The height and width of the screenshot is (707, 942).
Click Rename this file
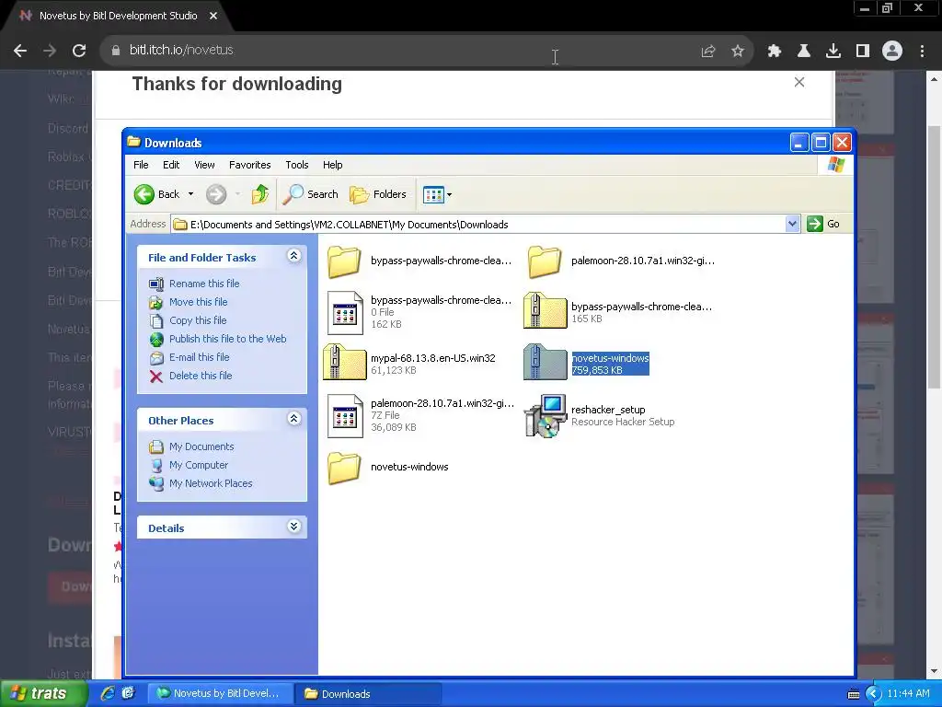coord(204,284)
